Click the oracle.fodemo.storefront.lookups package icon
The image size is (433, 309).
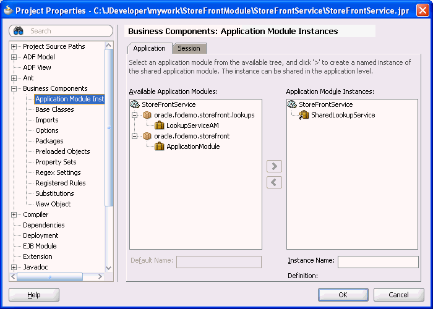tap(147, 115)
